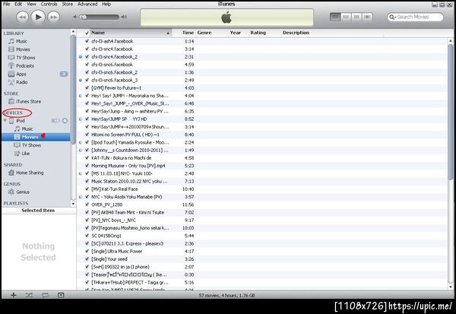Open the View menu
The height and width of the screenshot is (314, 456).
31,4
